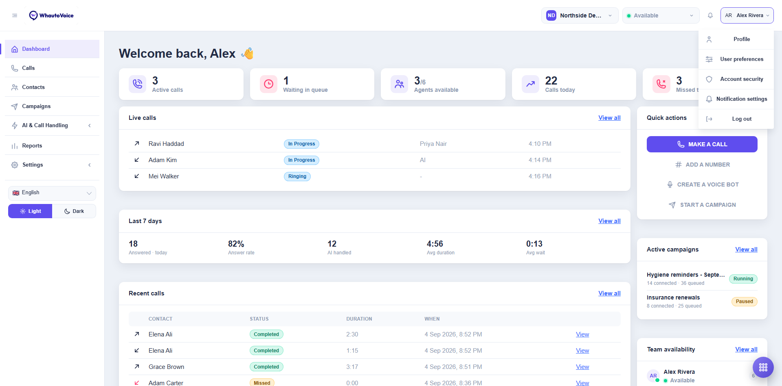The height and width of the screenshot is (386, 782).
Task: Open Campaigns in sidebar
Action: coord(52,106)
